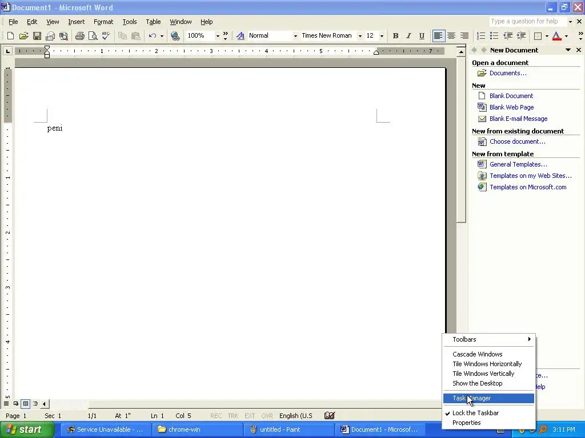Toggle Align Left button
The height and width of the screenshot is (438, 585).
click(438, 36)
